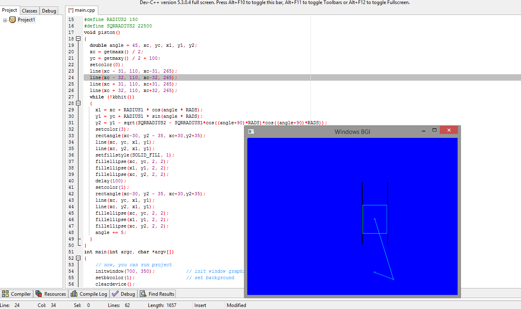This screenshot has height=309, width=521.
Task: Click the 'setcolor(3);' statement
Action: click(112, 129)
